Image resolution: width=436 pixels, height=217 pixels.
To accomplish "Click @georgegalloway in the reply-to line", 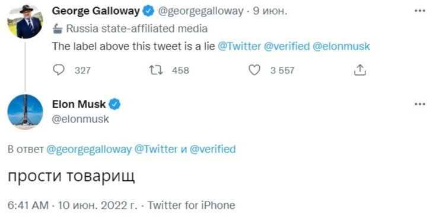I will 89,150.
